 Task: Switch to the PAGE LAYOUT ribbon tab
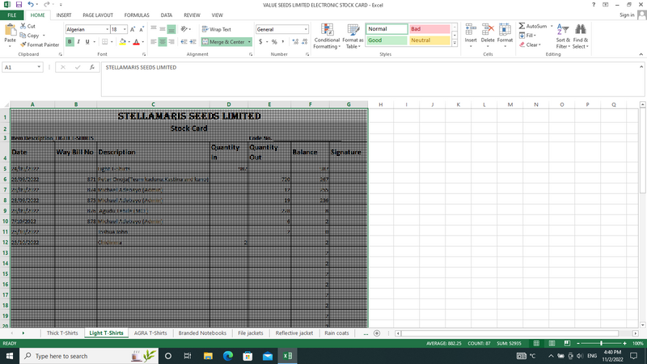pyautogui.click(x=98, y=15)
